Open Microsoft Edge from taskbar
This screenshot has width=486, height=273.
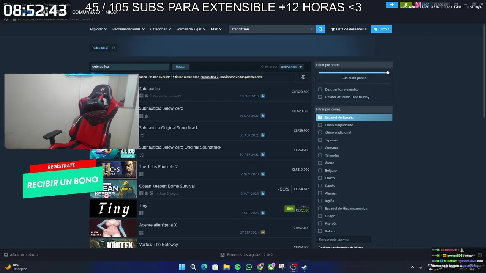point(204,267)
